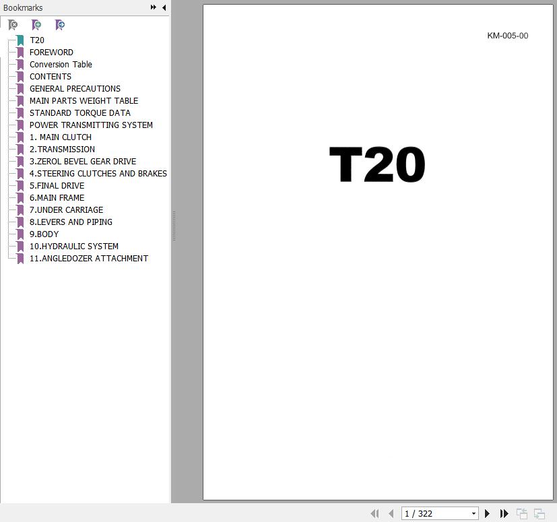Go to STANDARD TORQUE DATA bookmark
The height and width of the screenshot is (522, 557).
click(x=80, y=112)
